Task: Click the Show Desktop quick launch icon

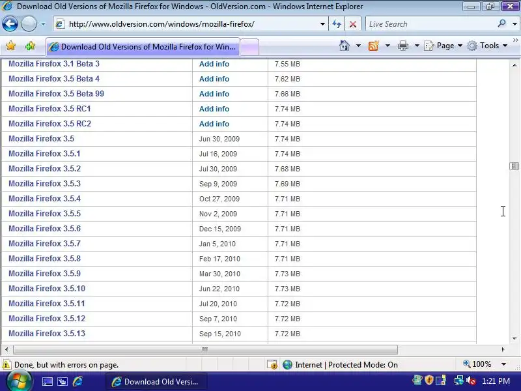Action: pyautogui.click(x=47, y=381)
